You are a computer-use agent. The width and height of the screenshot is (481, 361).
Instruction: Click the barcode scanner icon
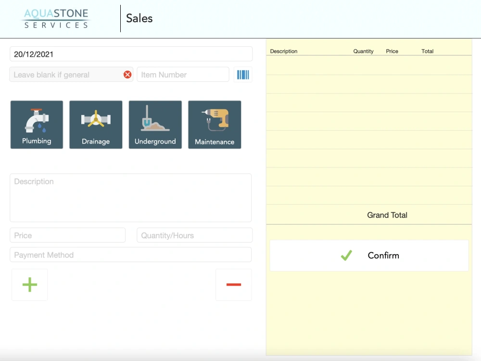click(x=243, y=75)
